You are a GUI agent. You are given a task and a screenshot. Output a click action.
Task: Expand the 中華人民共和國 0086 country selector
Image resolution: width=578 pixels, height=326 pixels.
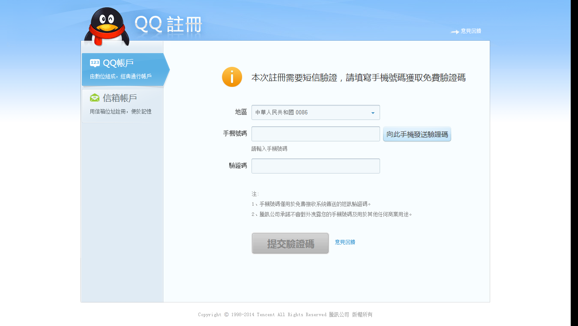315,112
